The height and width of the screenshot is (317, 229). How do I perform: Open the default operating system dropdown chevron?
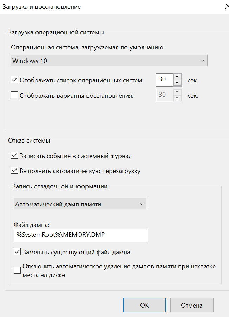202,61
